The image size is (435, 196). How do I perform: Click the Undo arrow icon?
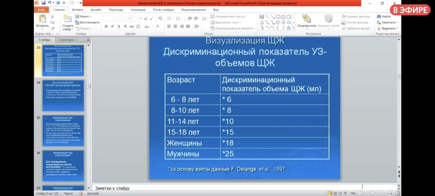pyautogui.click(x=49, y=3)
